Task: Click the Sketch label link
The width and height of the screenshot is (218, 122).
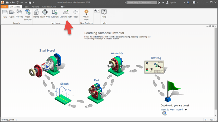Action: click(x=64, y=84)
